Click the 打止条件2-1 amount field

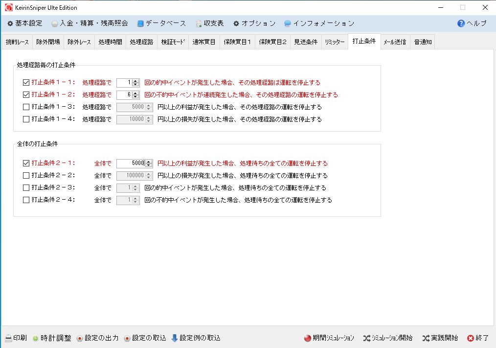point(131,163)
